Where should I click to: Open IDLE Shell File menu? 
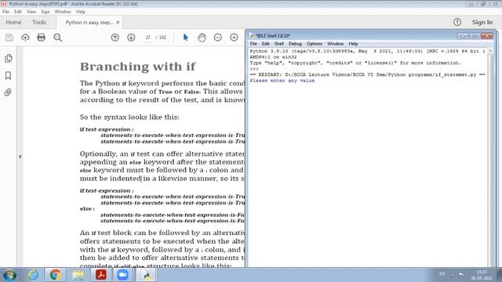pyautogui.click(x=253, y=44)
